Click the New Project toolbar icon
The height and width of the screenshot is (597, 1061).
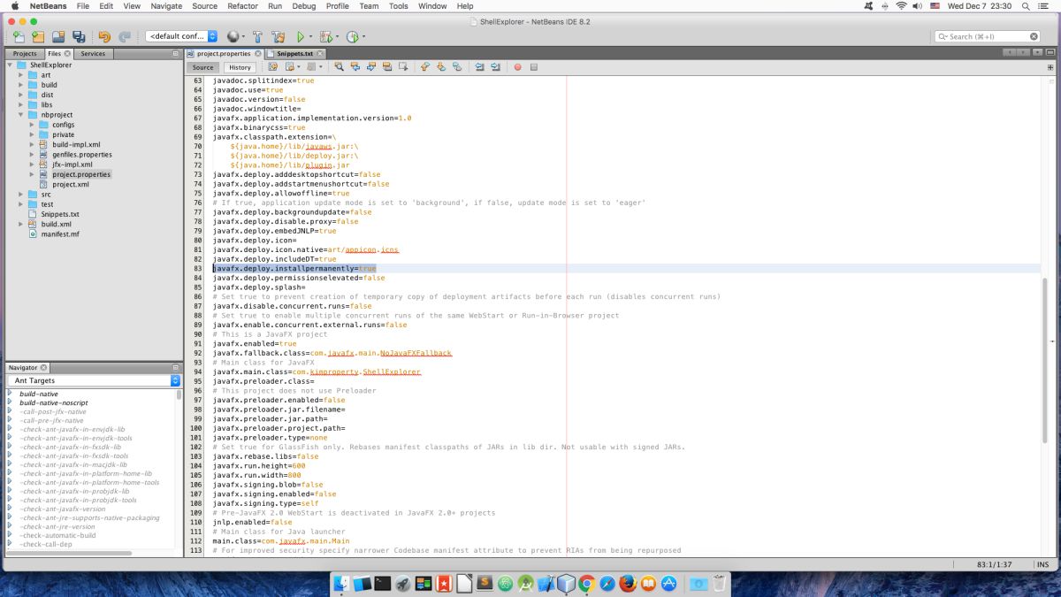tap(37, 36)
